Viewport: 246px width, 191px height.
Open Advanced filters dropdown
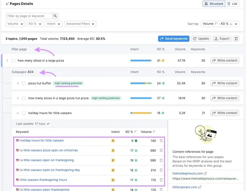click(80, 24)
